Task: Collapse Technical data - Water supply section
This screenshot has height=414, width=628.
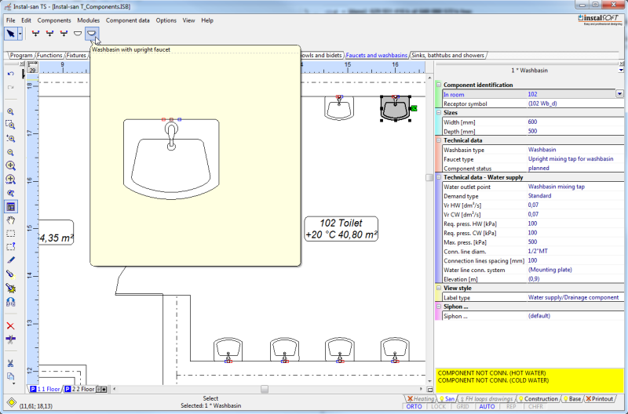Action: point(439,177)
